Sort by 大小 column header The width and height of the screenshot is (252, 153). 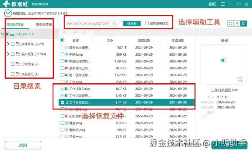[x=110, y=40]
